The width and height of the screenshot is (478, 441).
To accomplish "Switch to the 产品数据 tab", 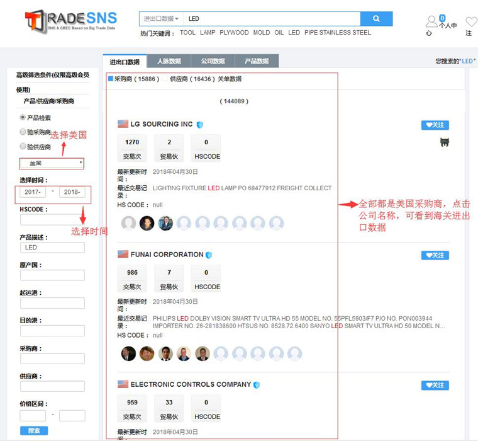I will [257, 61].
